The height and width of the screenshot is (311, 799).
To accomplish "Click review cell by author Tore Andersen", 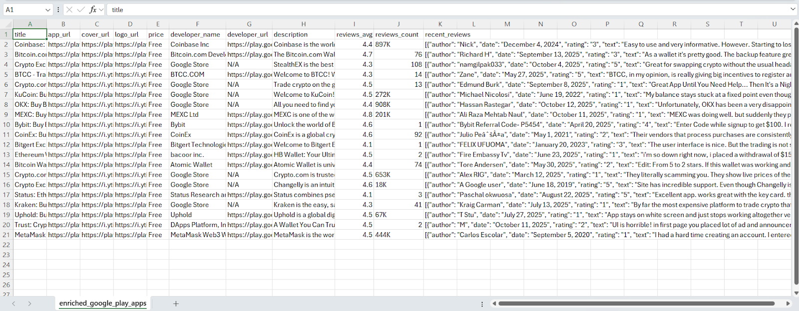I will (607, 165).
